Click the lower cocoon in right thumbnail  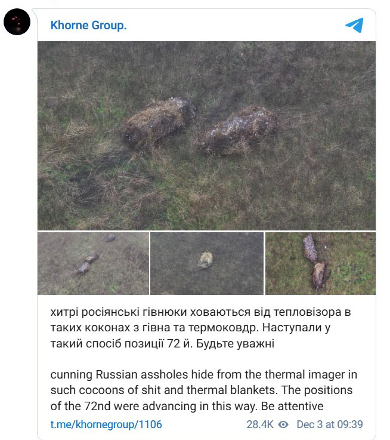(x=319, y=275)
